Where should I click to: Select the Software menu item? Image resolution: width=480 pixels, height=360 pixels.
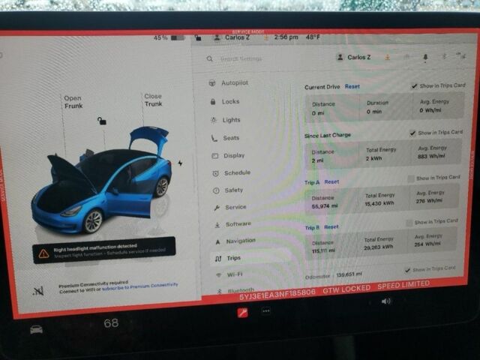[x=233, y=224]
